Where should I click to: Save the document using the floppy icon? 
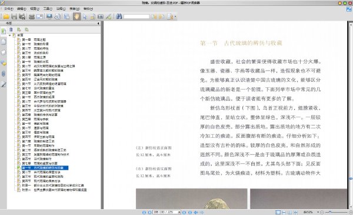pyautogui.click(x=14, y=16)
